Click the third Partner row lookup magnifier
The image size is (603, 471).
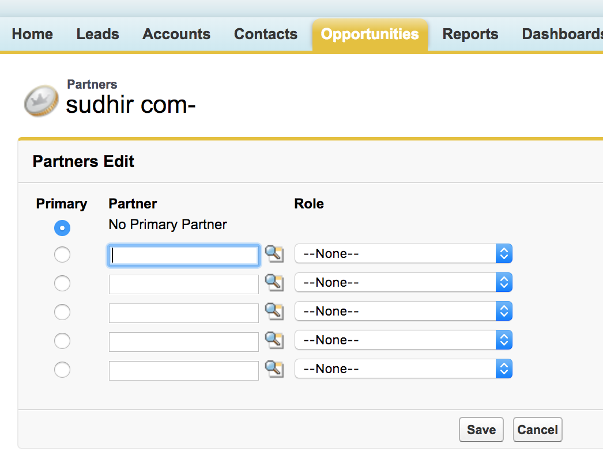[x=274, y=311]
